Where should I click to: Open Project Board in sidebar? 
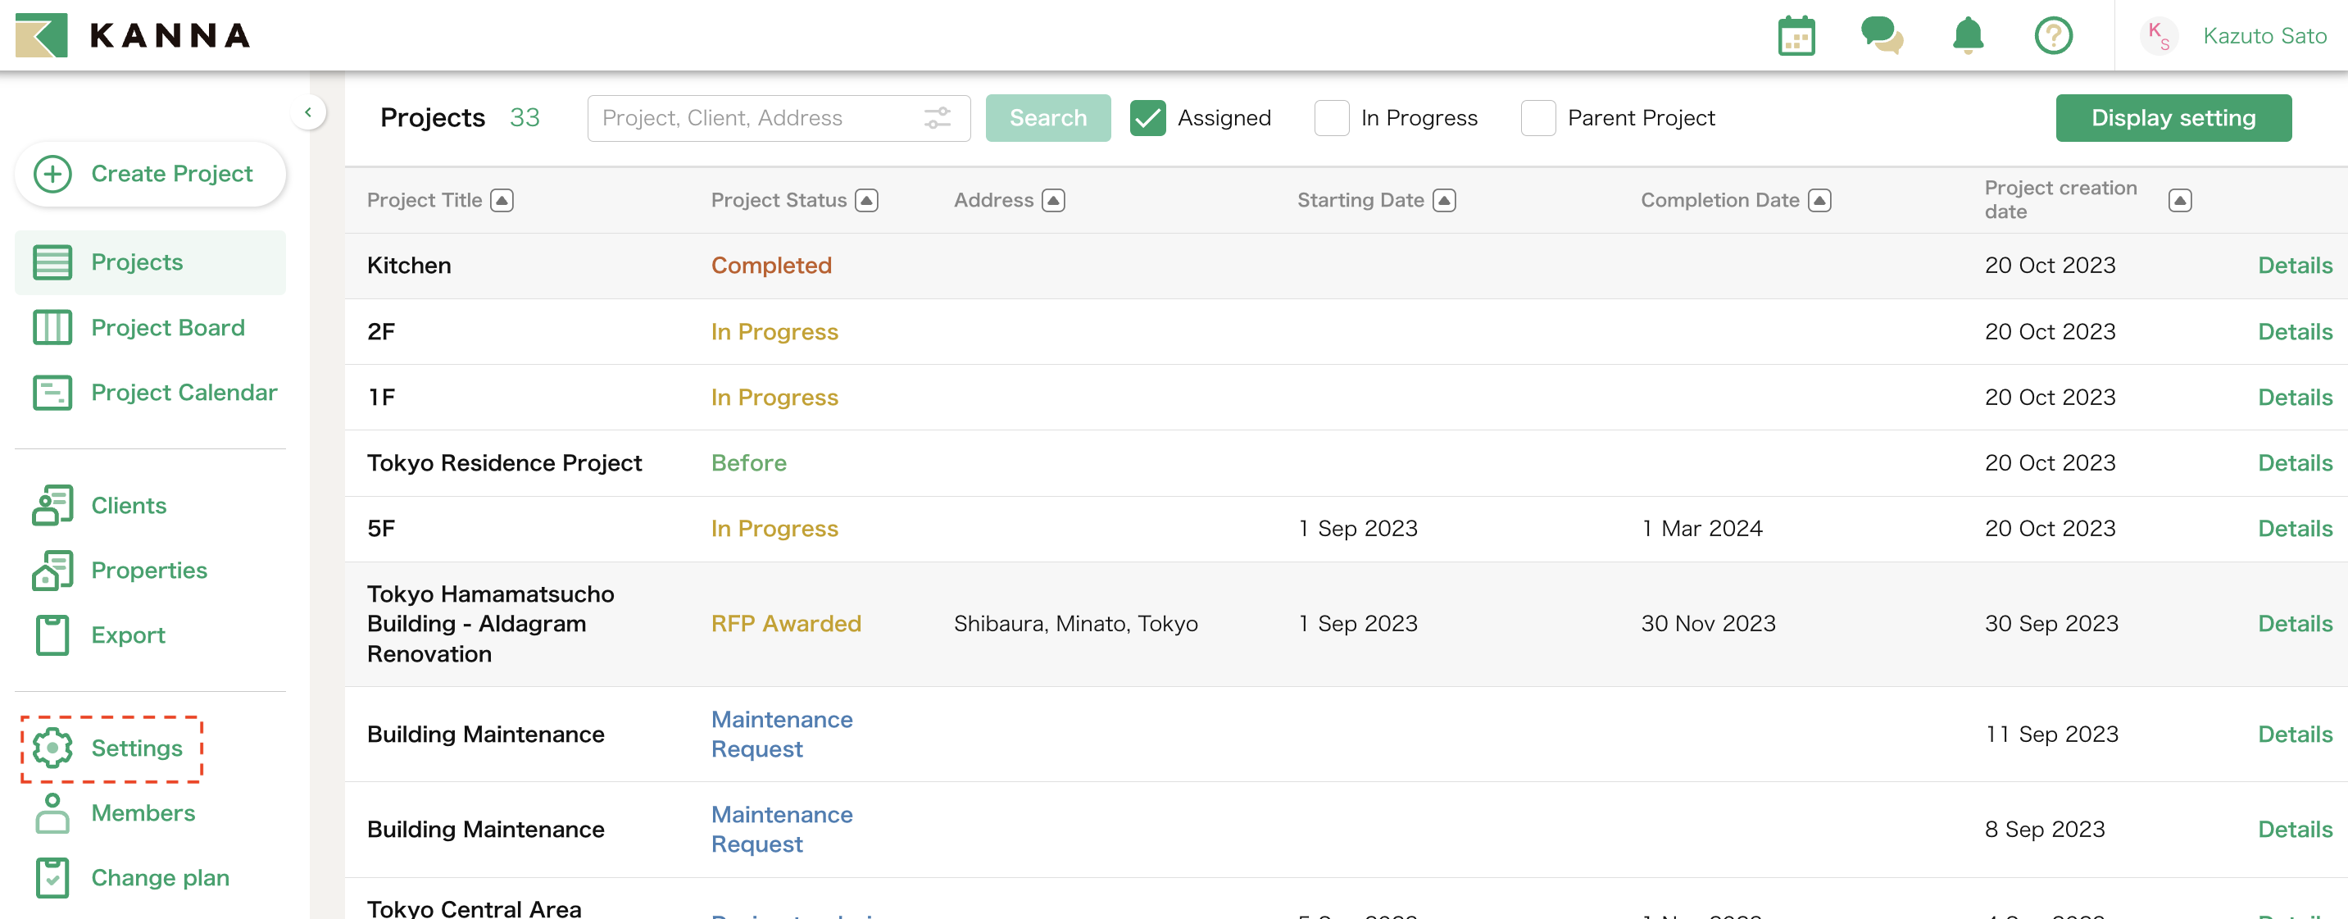168,327
